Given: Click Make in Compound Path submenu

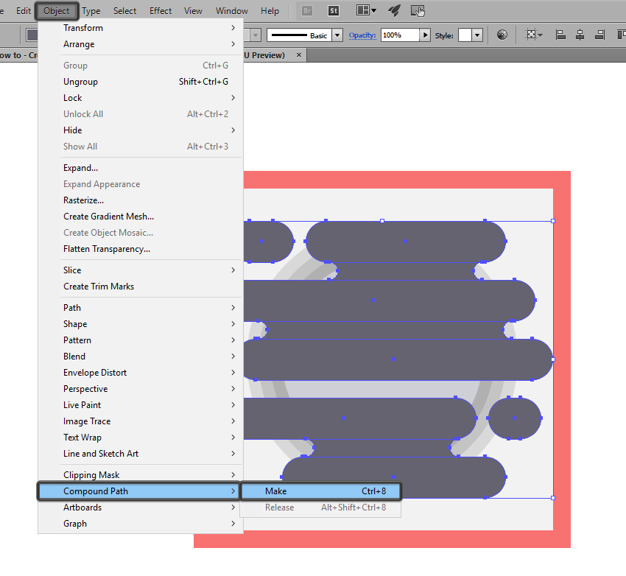Looking at the screenshot, I should [320, 491].
